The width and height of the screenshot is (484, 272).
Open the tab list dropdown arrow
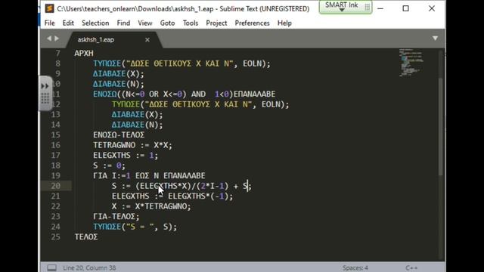[435, 39]
